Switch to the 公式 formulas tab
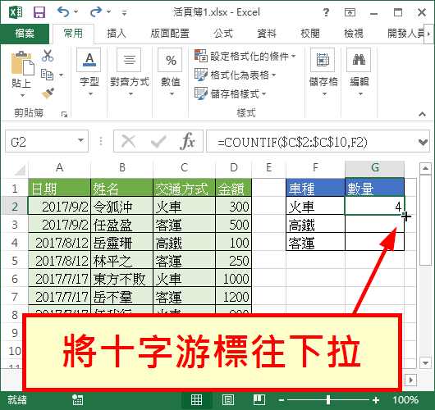The image size is (435, 410). tap(223, 34)
